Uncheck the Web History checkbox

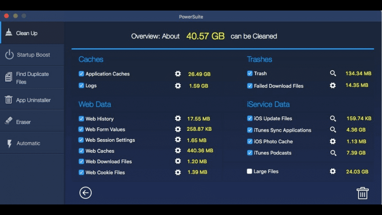click(x=81, y=118)
